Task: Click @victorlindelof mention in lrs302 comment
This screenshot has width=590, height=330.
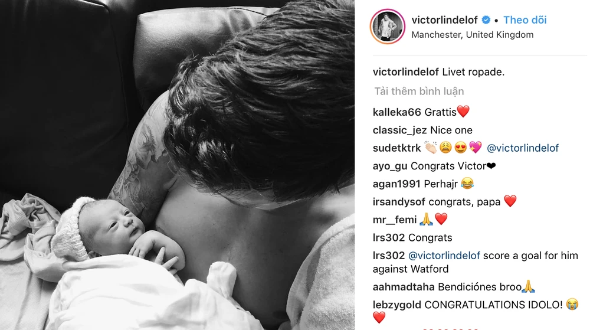Action: (444, 256)
